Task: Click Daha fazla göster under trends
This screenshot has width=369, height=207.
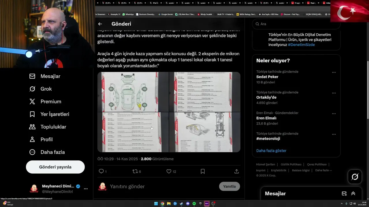Action: click(x=271, y=151)
